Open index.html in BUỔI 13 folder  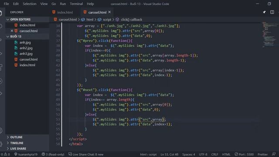(x=27, y=65)
